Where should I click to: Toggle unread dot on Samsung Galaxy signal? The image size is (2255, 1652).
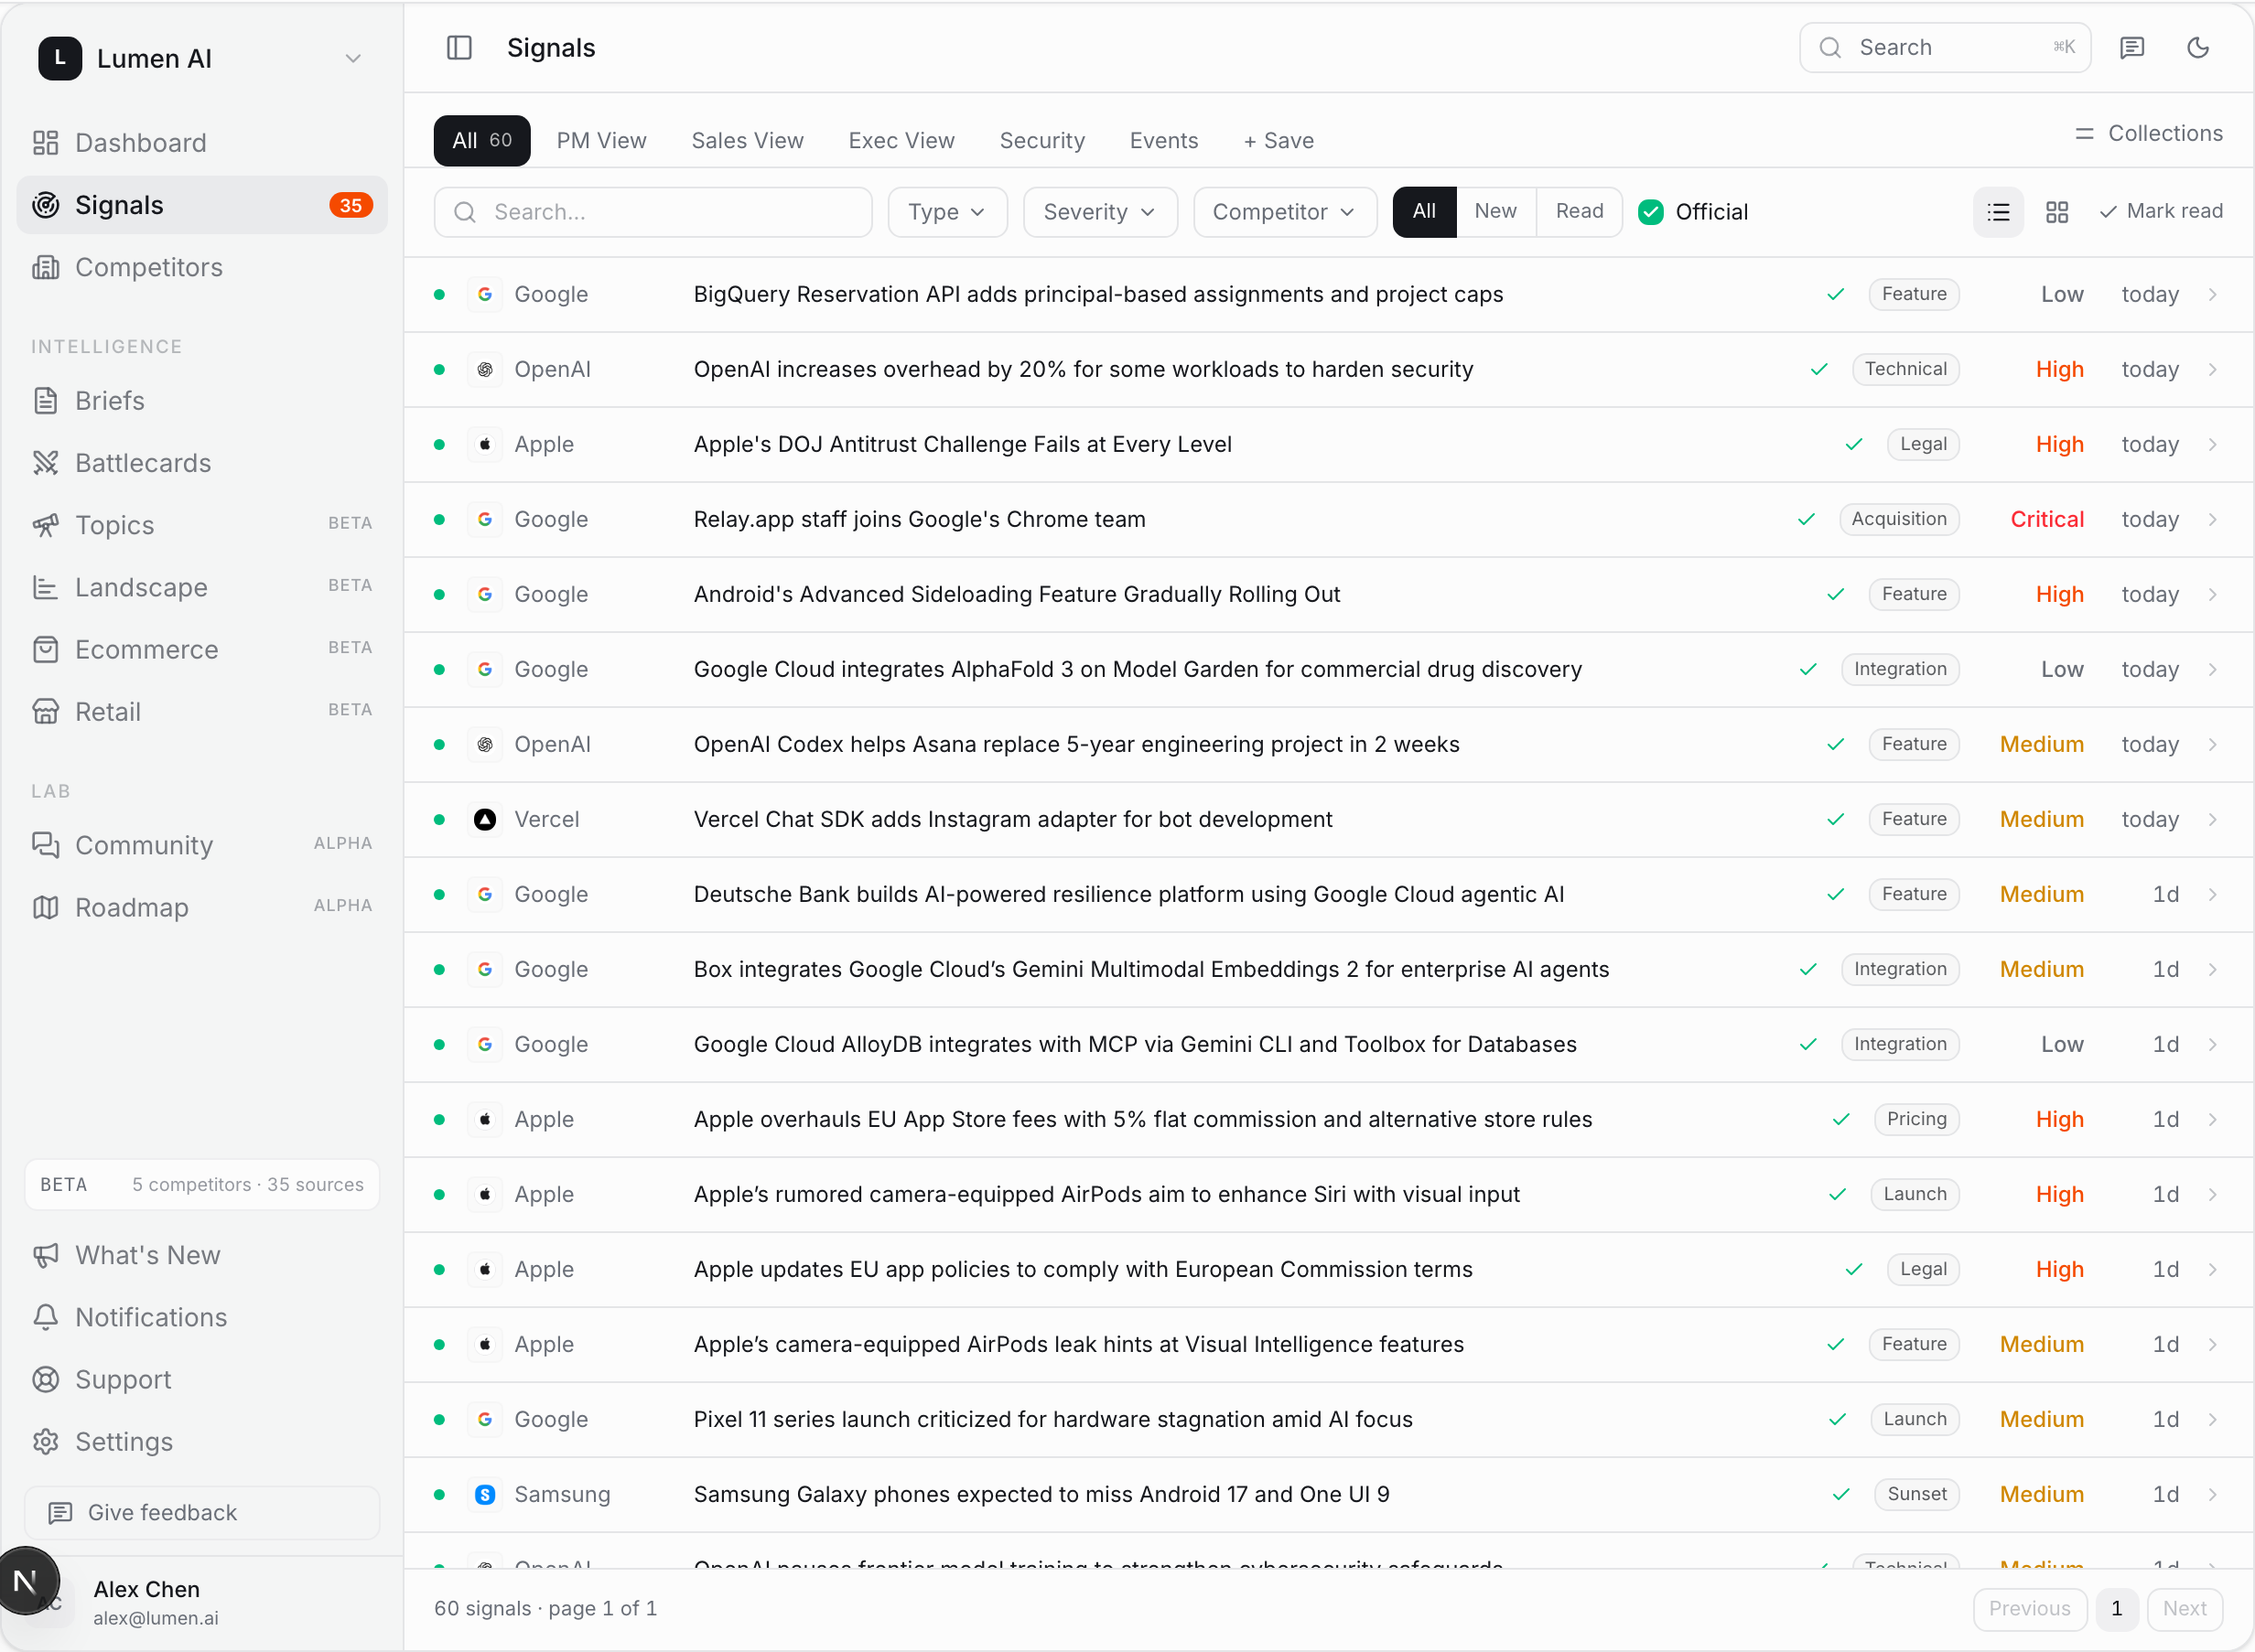click(439, 1494)
